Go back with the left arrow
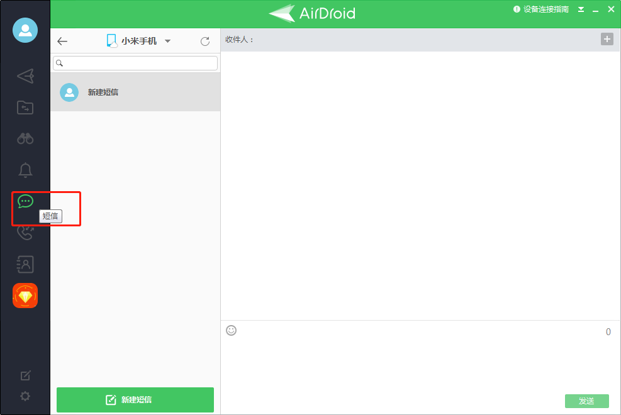 62,41
